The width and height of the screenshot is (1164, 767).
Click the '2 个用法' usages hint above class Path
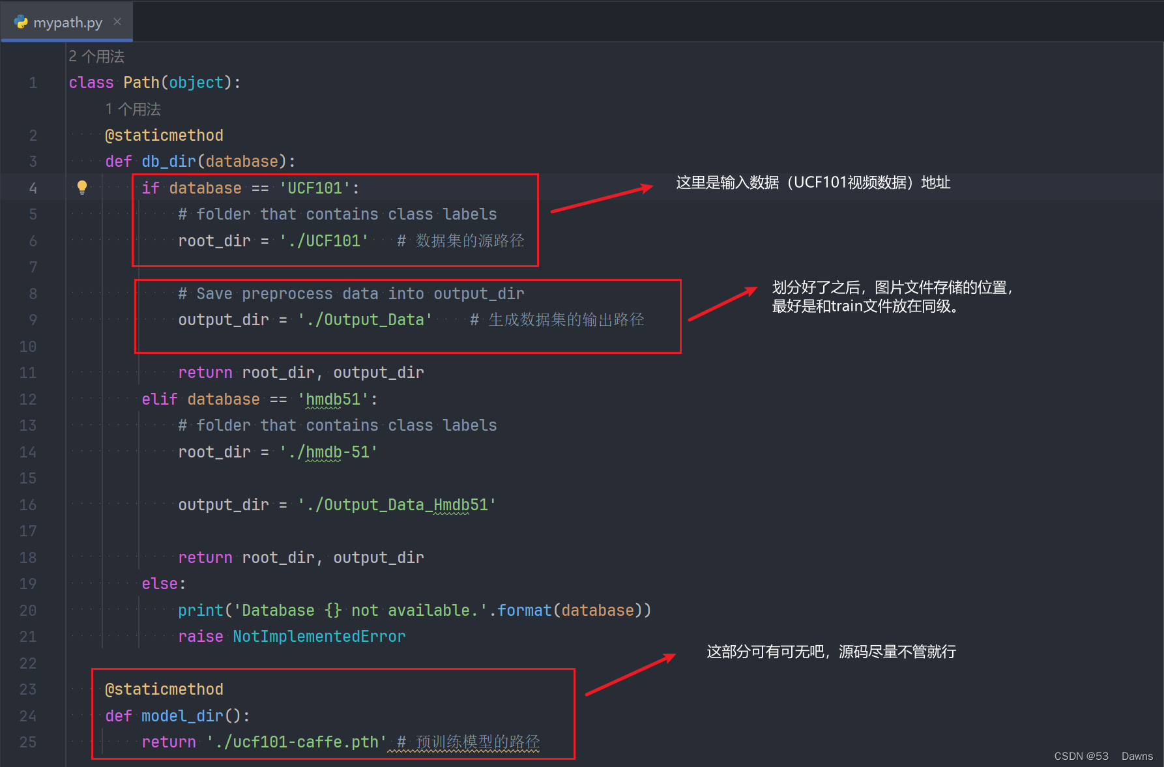[96, 56]
